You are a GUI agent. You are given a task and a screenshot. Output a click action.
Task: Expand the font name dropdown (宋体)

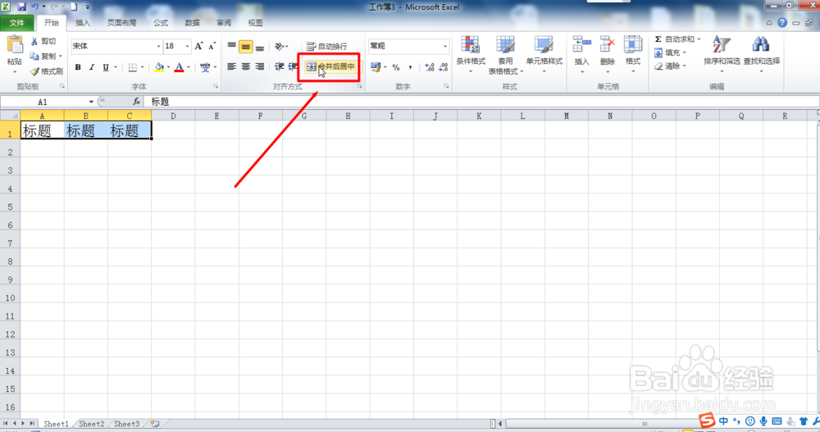[x=158, y=47]
